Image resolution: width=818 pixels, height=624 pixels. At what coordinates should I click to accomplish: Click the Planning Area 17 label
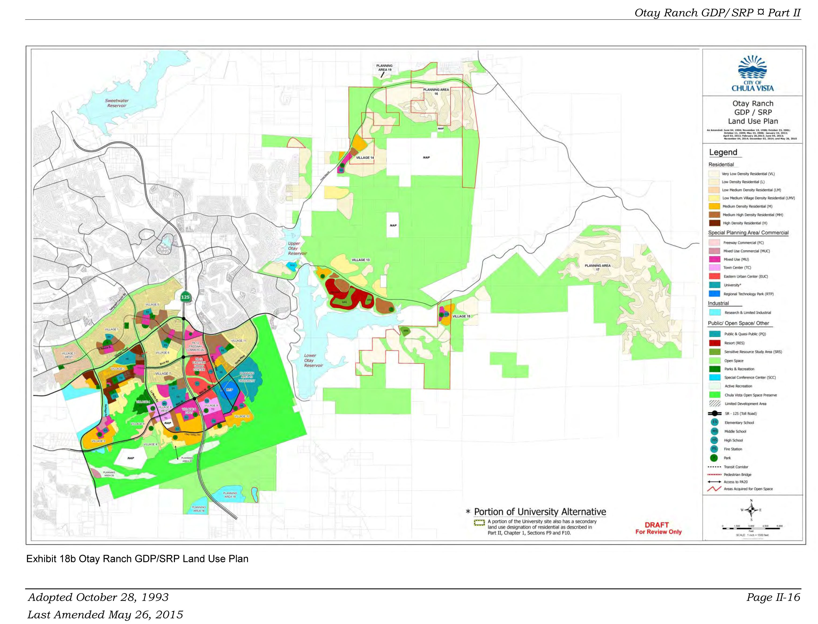coord(597,267)
